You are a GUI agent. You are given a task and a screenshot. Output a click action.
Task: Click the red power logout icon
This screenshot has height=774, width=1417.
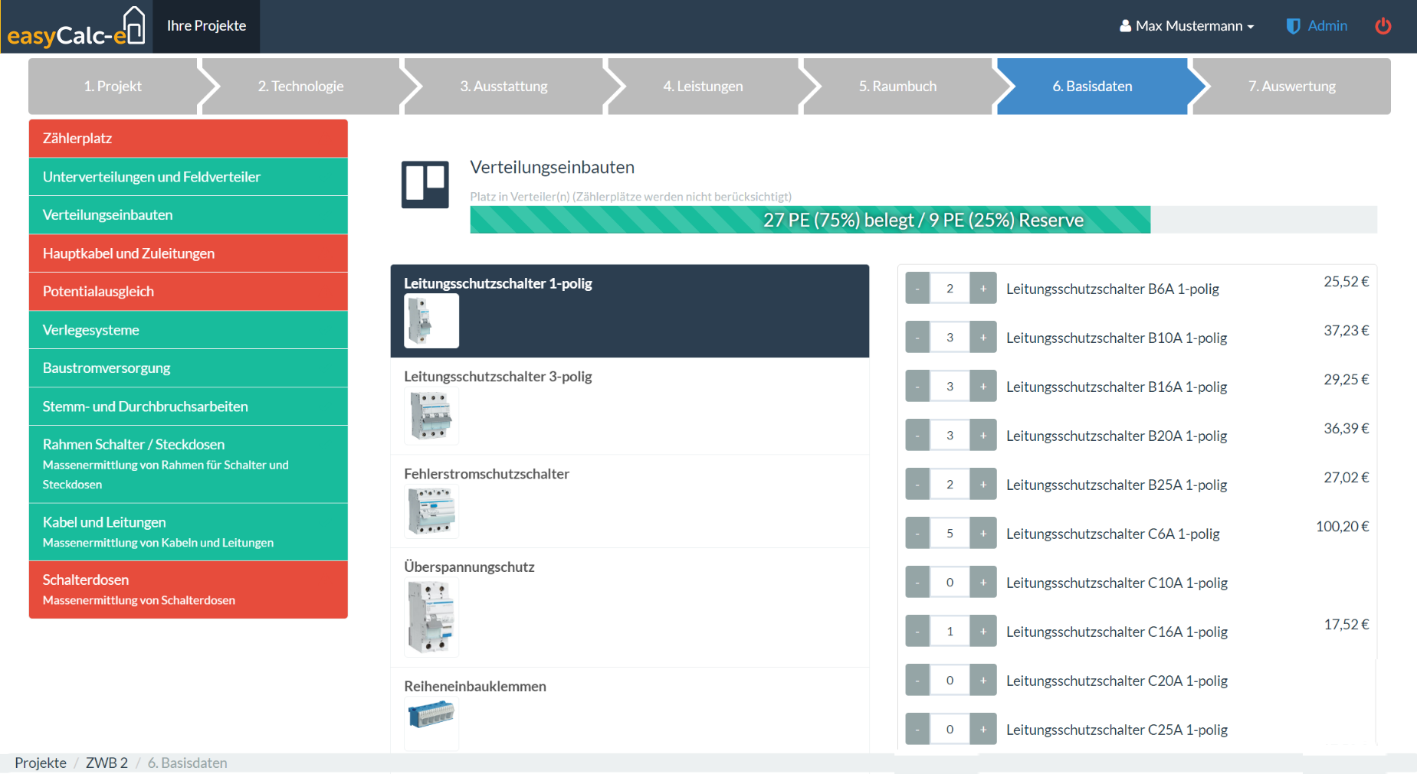(x=1383, y=26)
